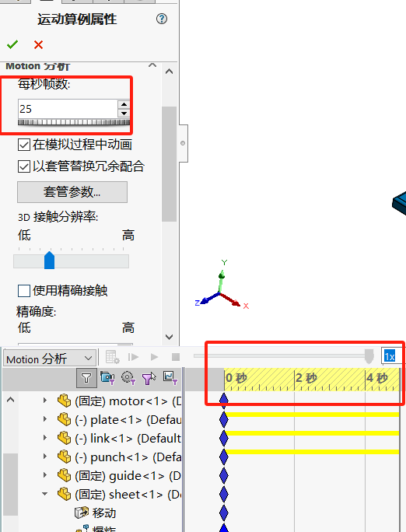The image size is (406, 532).
Task: Click the 3D contact resolution slider handle
Action: (50, 261)
